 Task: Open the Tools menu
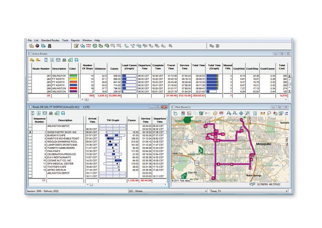click(65, 40)
